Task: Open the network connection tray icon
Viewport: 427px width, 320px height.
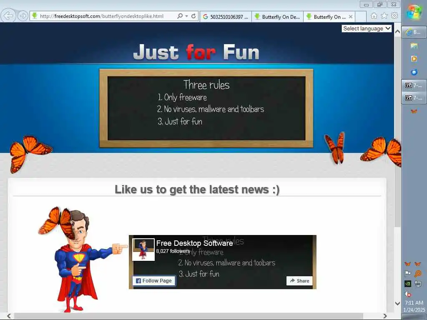Action: [418, 284]
